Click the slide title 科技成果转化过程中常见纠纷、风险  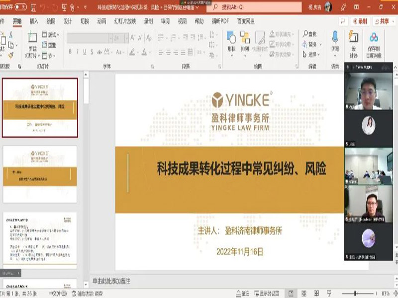(x=241, y=168)
